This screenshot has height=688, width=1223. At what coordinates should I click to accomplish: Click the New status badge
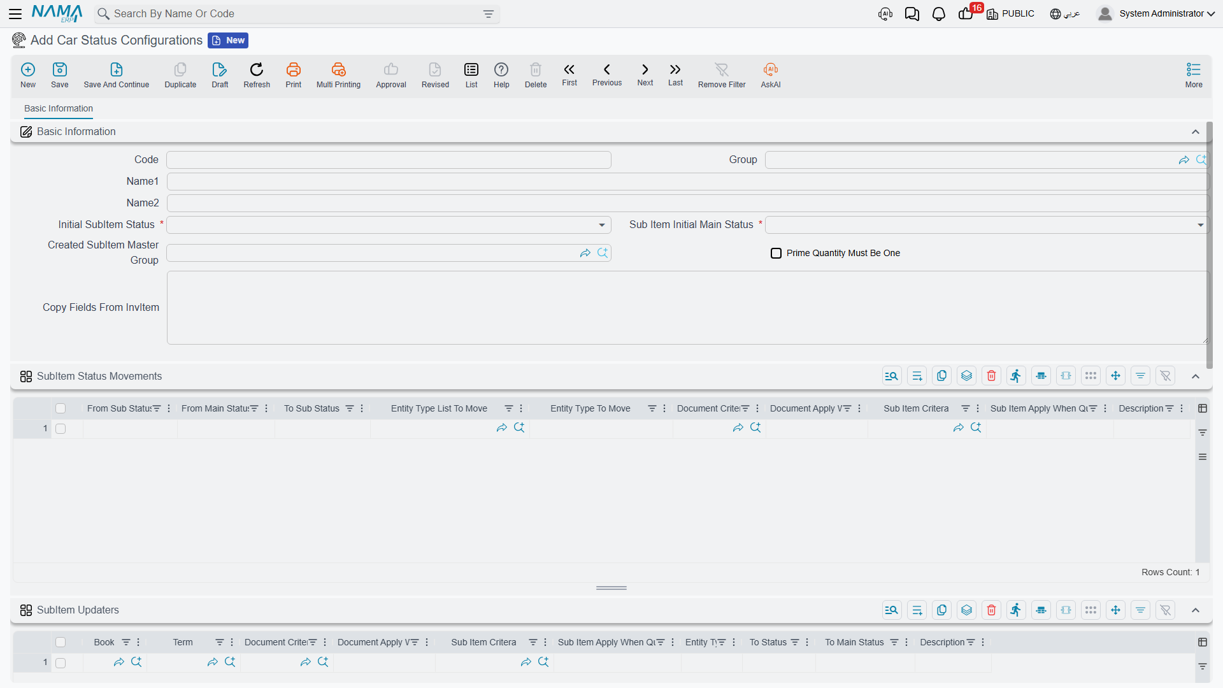click(228, 40)
